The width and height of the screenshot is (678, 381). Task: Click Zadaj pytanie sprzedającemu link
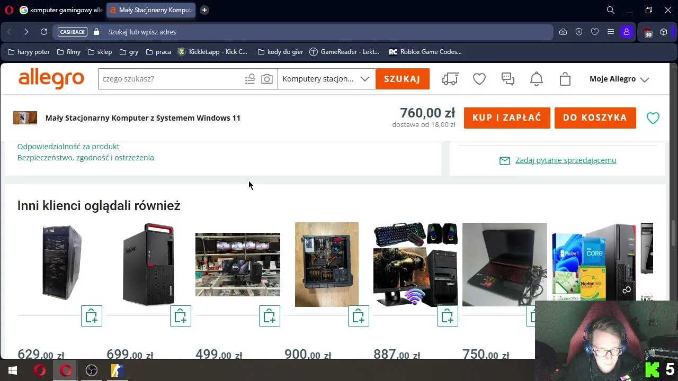566,160
